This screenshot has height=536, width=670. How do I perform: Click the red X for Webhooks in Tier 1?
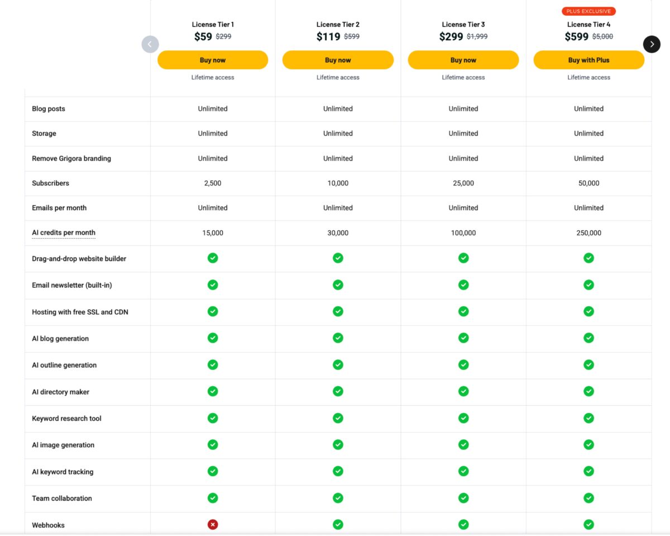[x=213, y=524]
